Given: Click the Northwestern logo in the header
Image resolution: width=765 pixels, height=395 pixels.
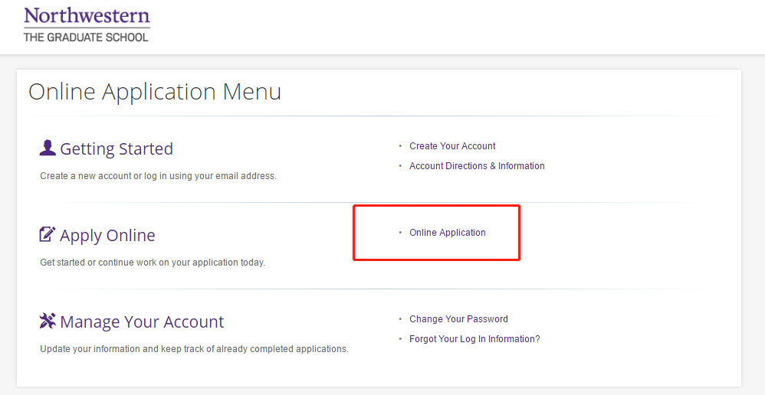Looking at the screenshot, I should [87, 16].
